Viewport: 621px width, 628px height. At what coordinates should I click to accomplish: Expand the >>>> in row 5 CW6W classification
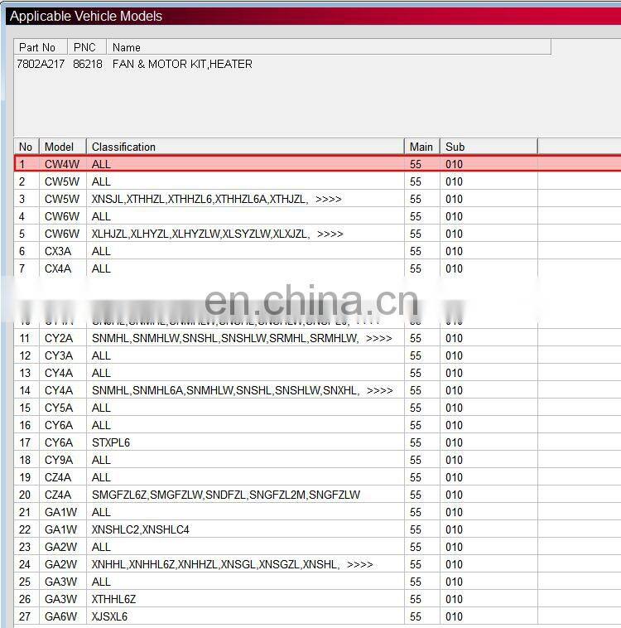[330, 234]
